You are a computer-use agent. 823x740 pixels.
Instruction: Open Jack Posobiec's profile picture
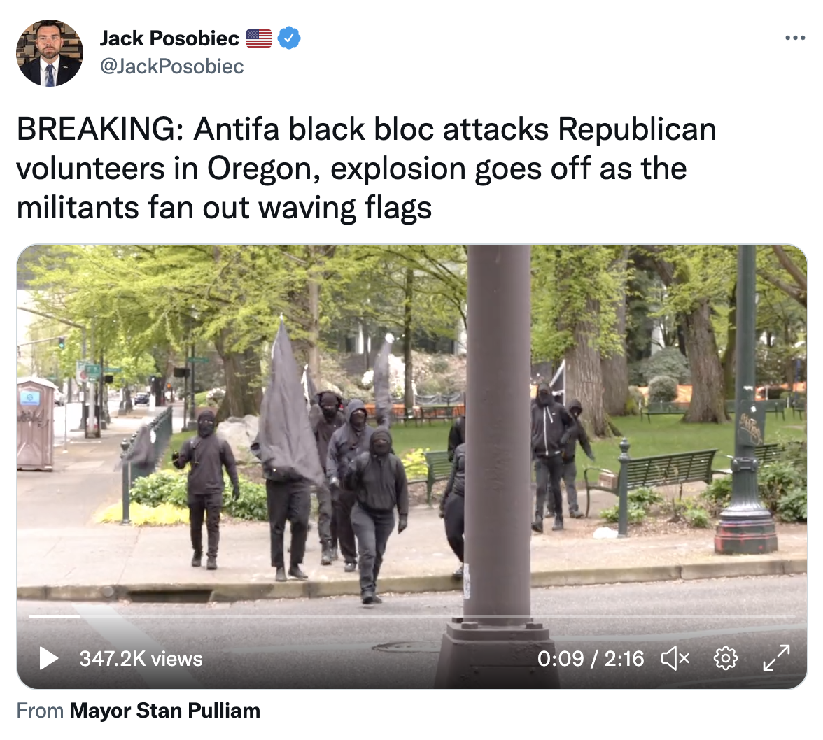pos(50,53)
